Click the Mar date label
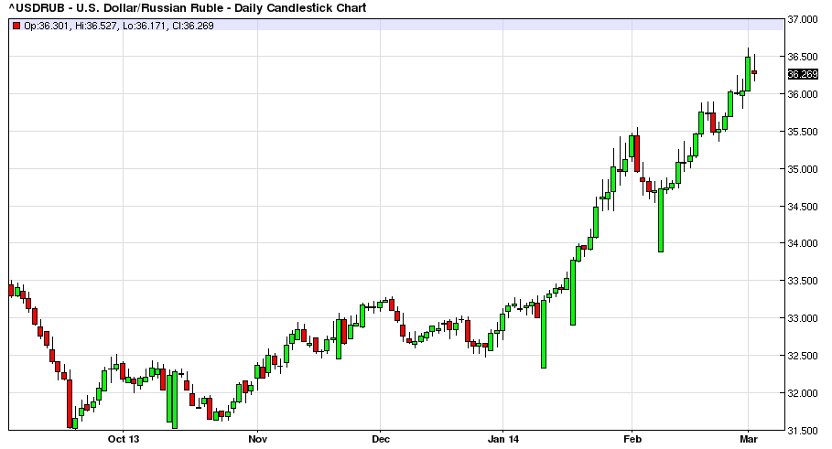Viewport: 832px width, 449px height. [748, 439]
